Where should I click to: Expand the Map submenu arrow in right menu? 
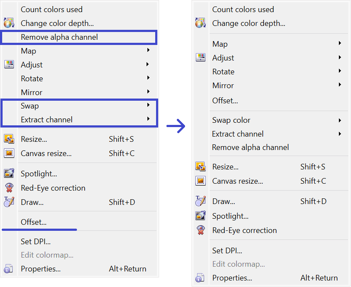pos(340,44)
